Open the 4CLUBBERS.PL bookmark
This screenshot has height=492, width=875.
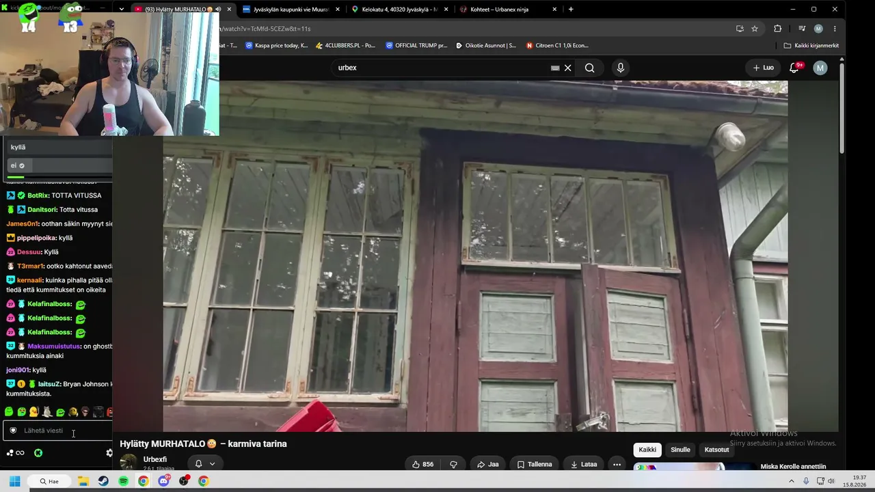point(345,46)
